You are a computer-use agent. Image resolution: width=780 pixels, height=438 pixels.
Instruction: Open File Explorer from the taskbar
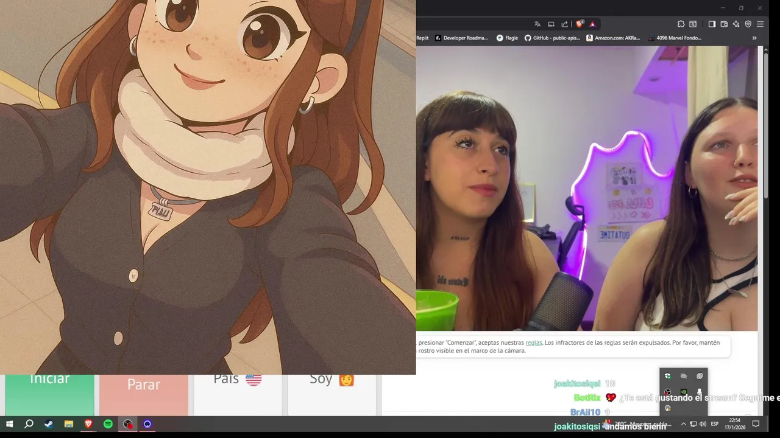69,424
